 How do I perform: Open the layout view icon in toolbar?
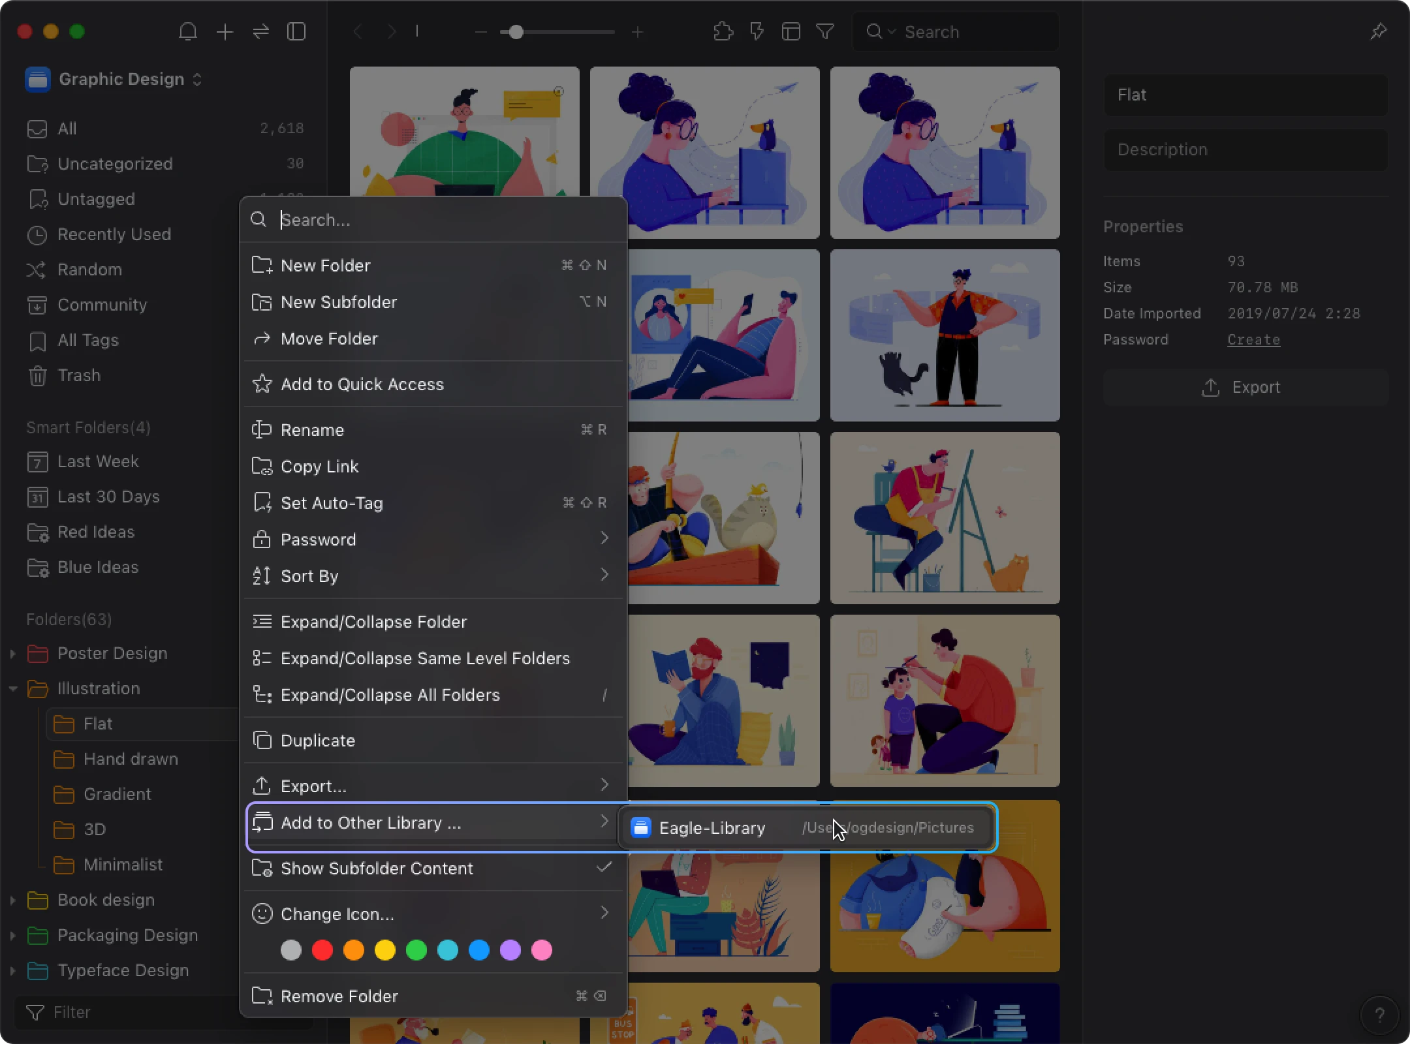(791, 31)
